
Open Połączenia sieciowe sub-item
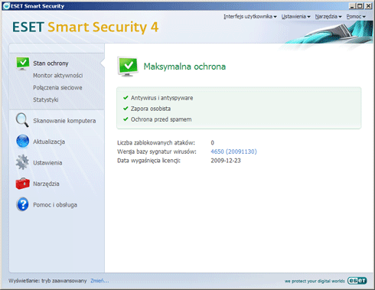click(x=57, y=87)
